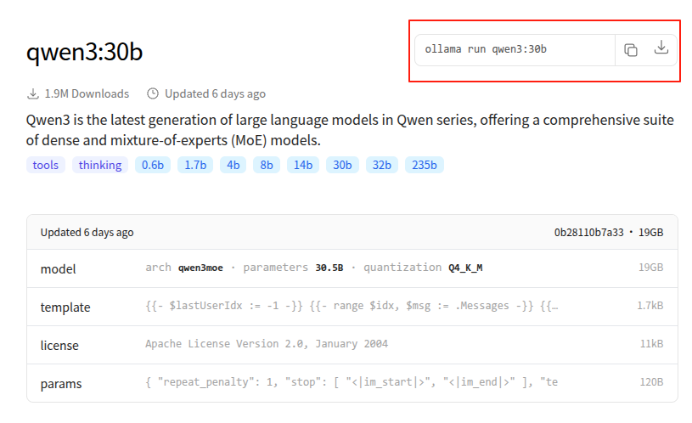Open the model row details
Screen dimensions: 692x423
point(352,268)
